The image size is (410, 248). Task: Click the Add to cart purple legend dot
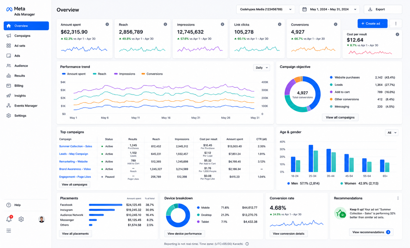coord(331,92)
